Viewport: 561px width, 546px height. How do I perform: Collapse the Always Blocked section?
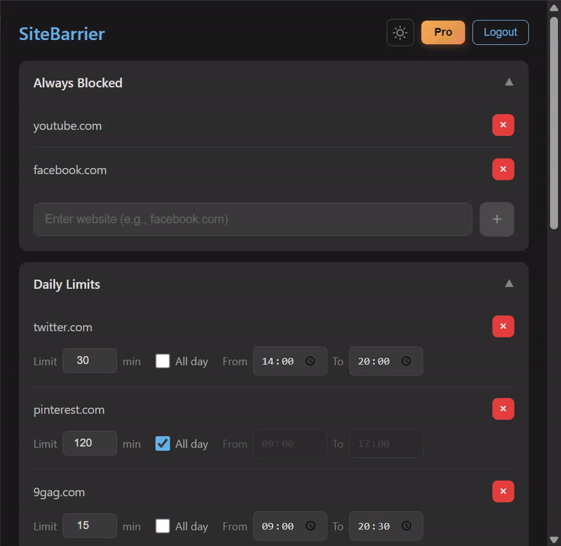pos(509,82)
